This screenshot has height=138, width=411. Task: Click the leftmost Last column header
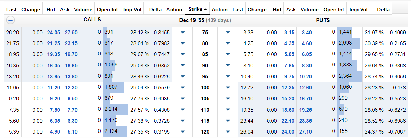(x=11, y=10)
